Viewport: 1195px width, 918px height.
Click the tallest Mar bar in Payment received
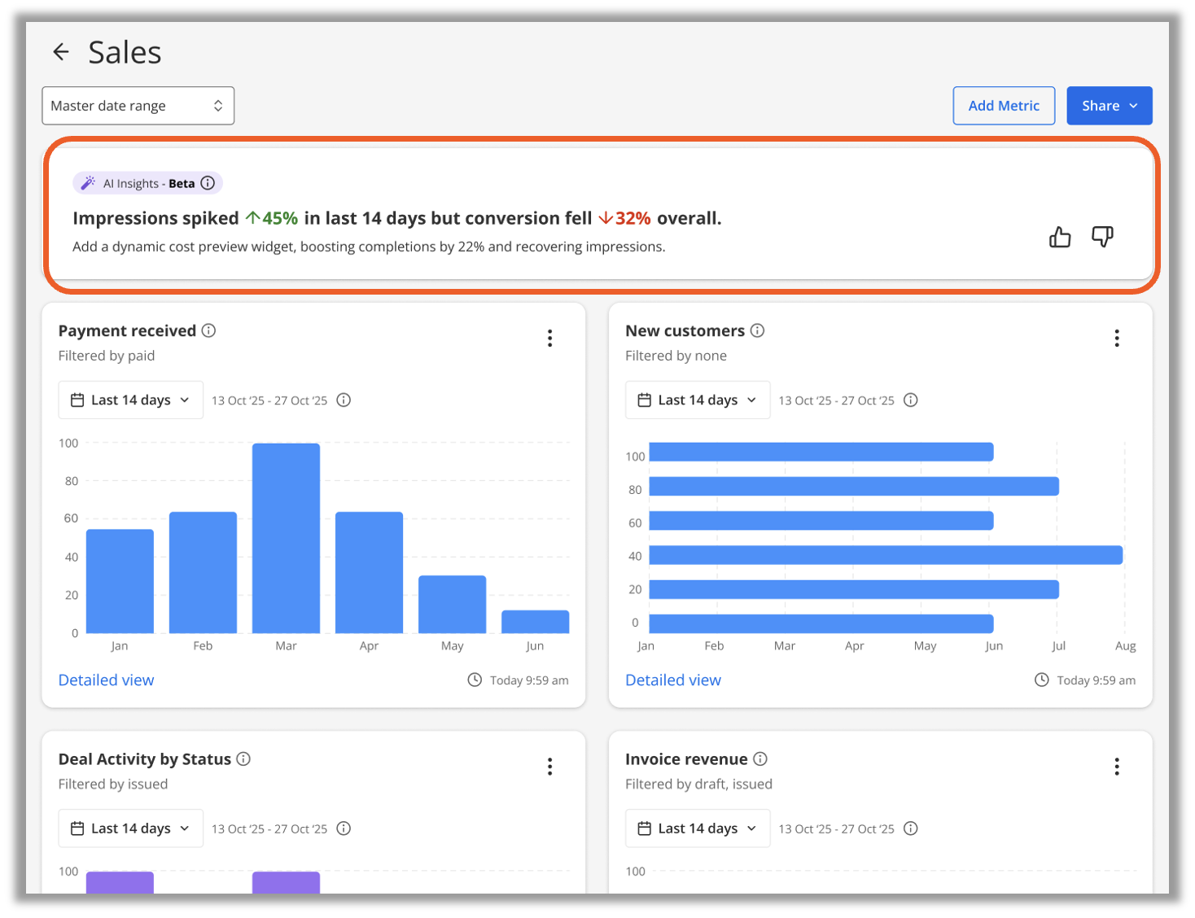pyautogui.click(x=286, y=537)
